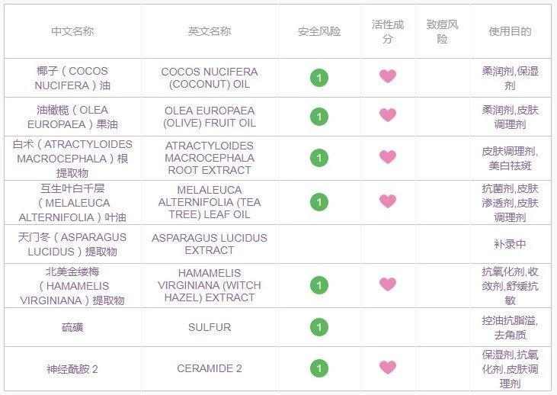This screenshot has width=557, height=395.
Task: Click the pink heart in the olive oil row
Action: tap(388, 116)
